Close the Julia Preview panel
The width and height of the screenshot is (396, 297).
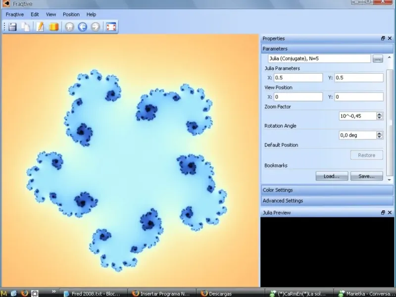[390, 213]
